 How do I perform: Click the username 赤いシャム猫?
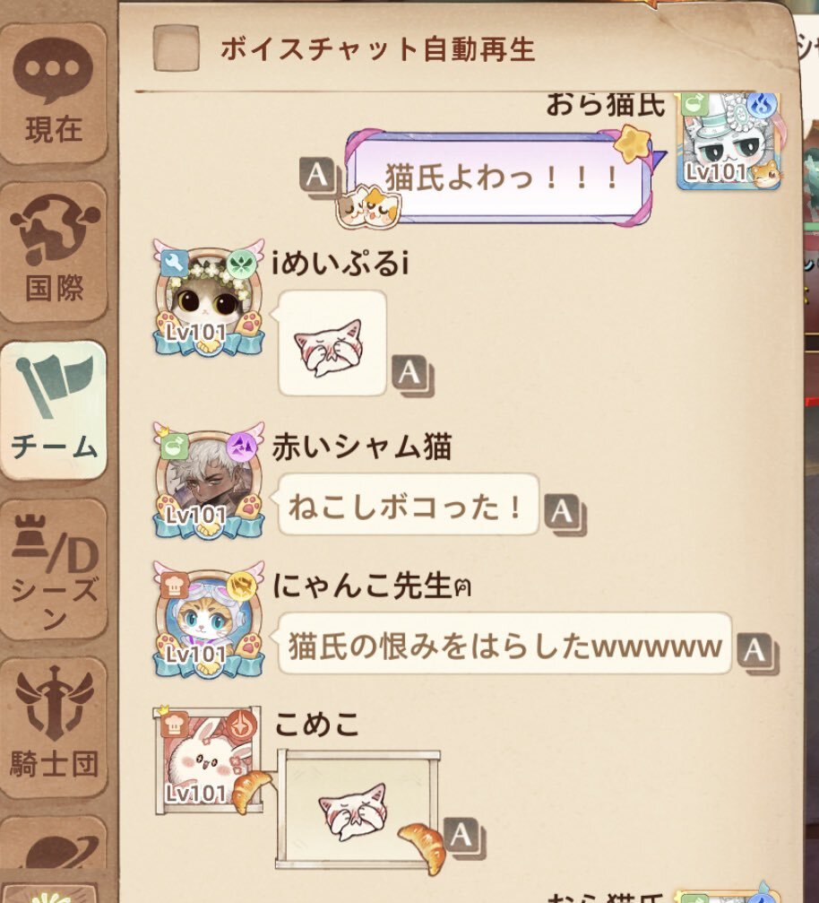pos(361,447)
